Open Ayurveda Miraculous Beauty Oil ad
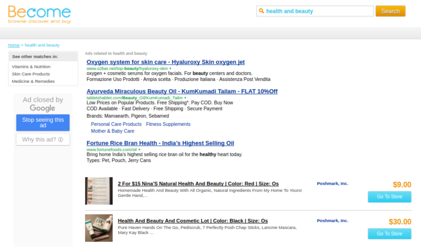Image resolution: width=421 pixels, height=247 pixels. pos(182,91)
